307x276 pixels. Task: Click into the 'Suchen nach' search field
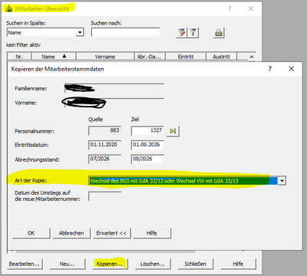click(125, 32)
